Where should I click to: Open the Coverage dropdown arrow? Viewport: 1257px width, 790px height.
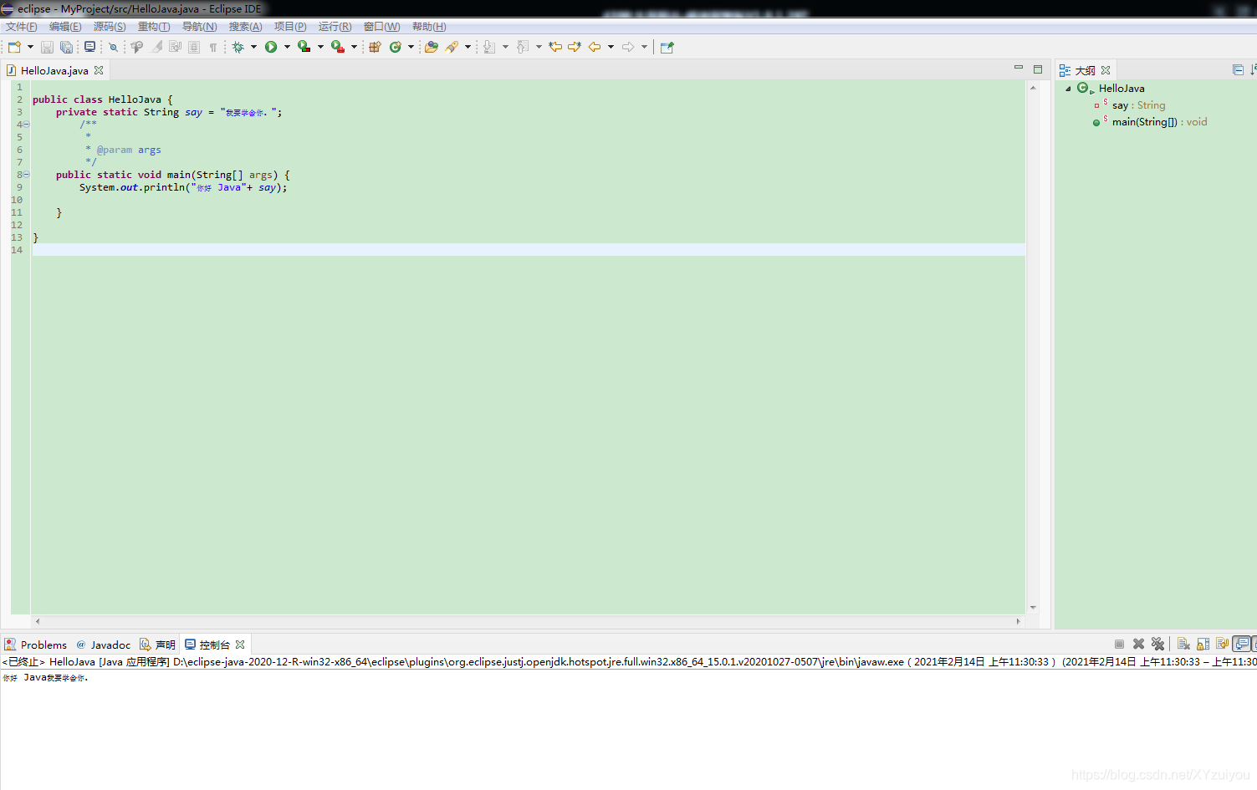[x=320, y=47]
